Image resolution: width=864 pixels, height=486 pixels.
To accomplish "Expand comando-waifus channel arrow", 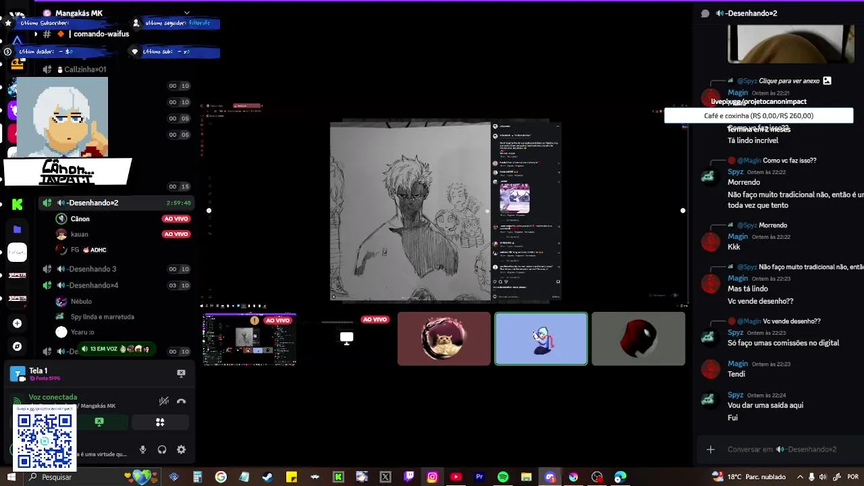I will tap(36, 34).
